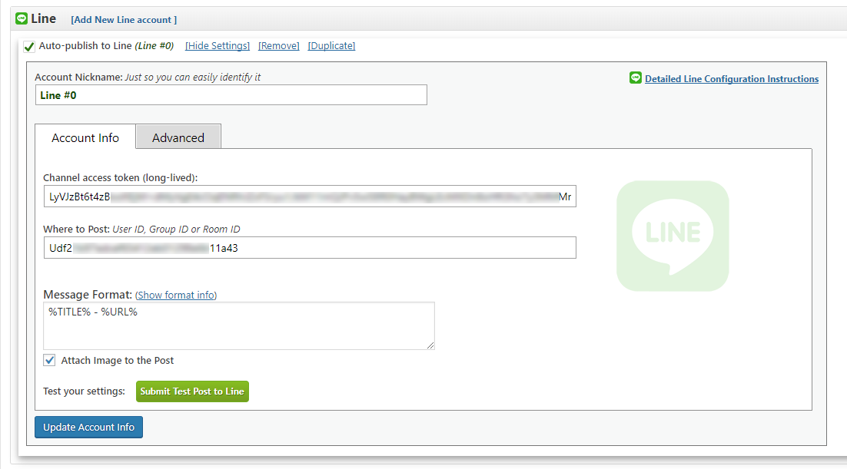Click the Where to Post ID field
This screenshot has height=469, width=847.
pos(310,248)
